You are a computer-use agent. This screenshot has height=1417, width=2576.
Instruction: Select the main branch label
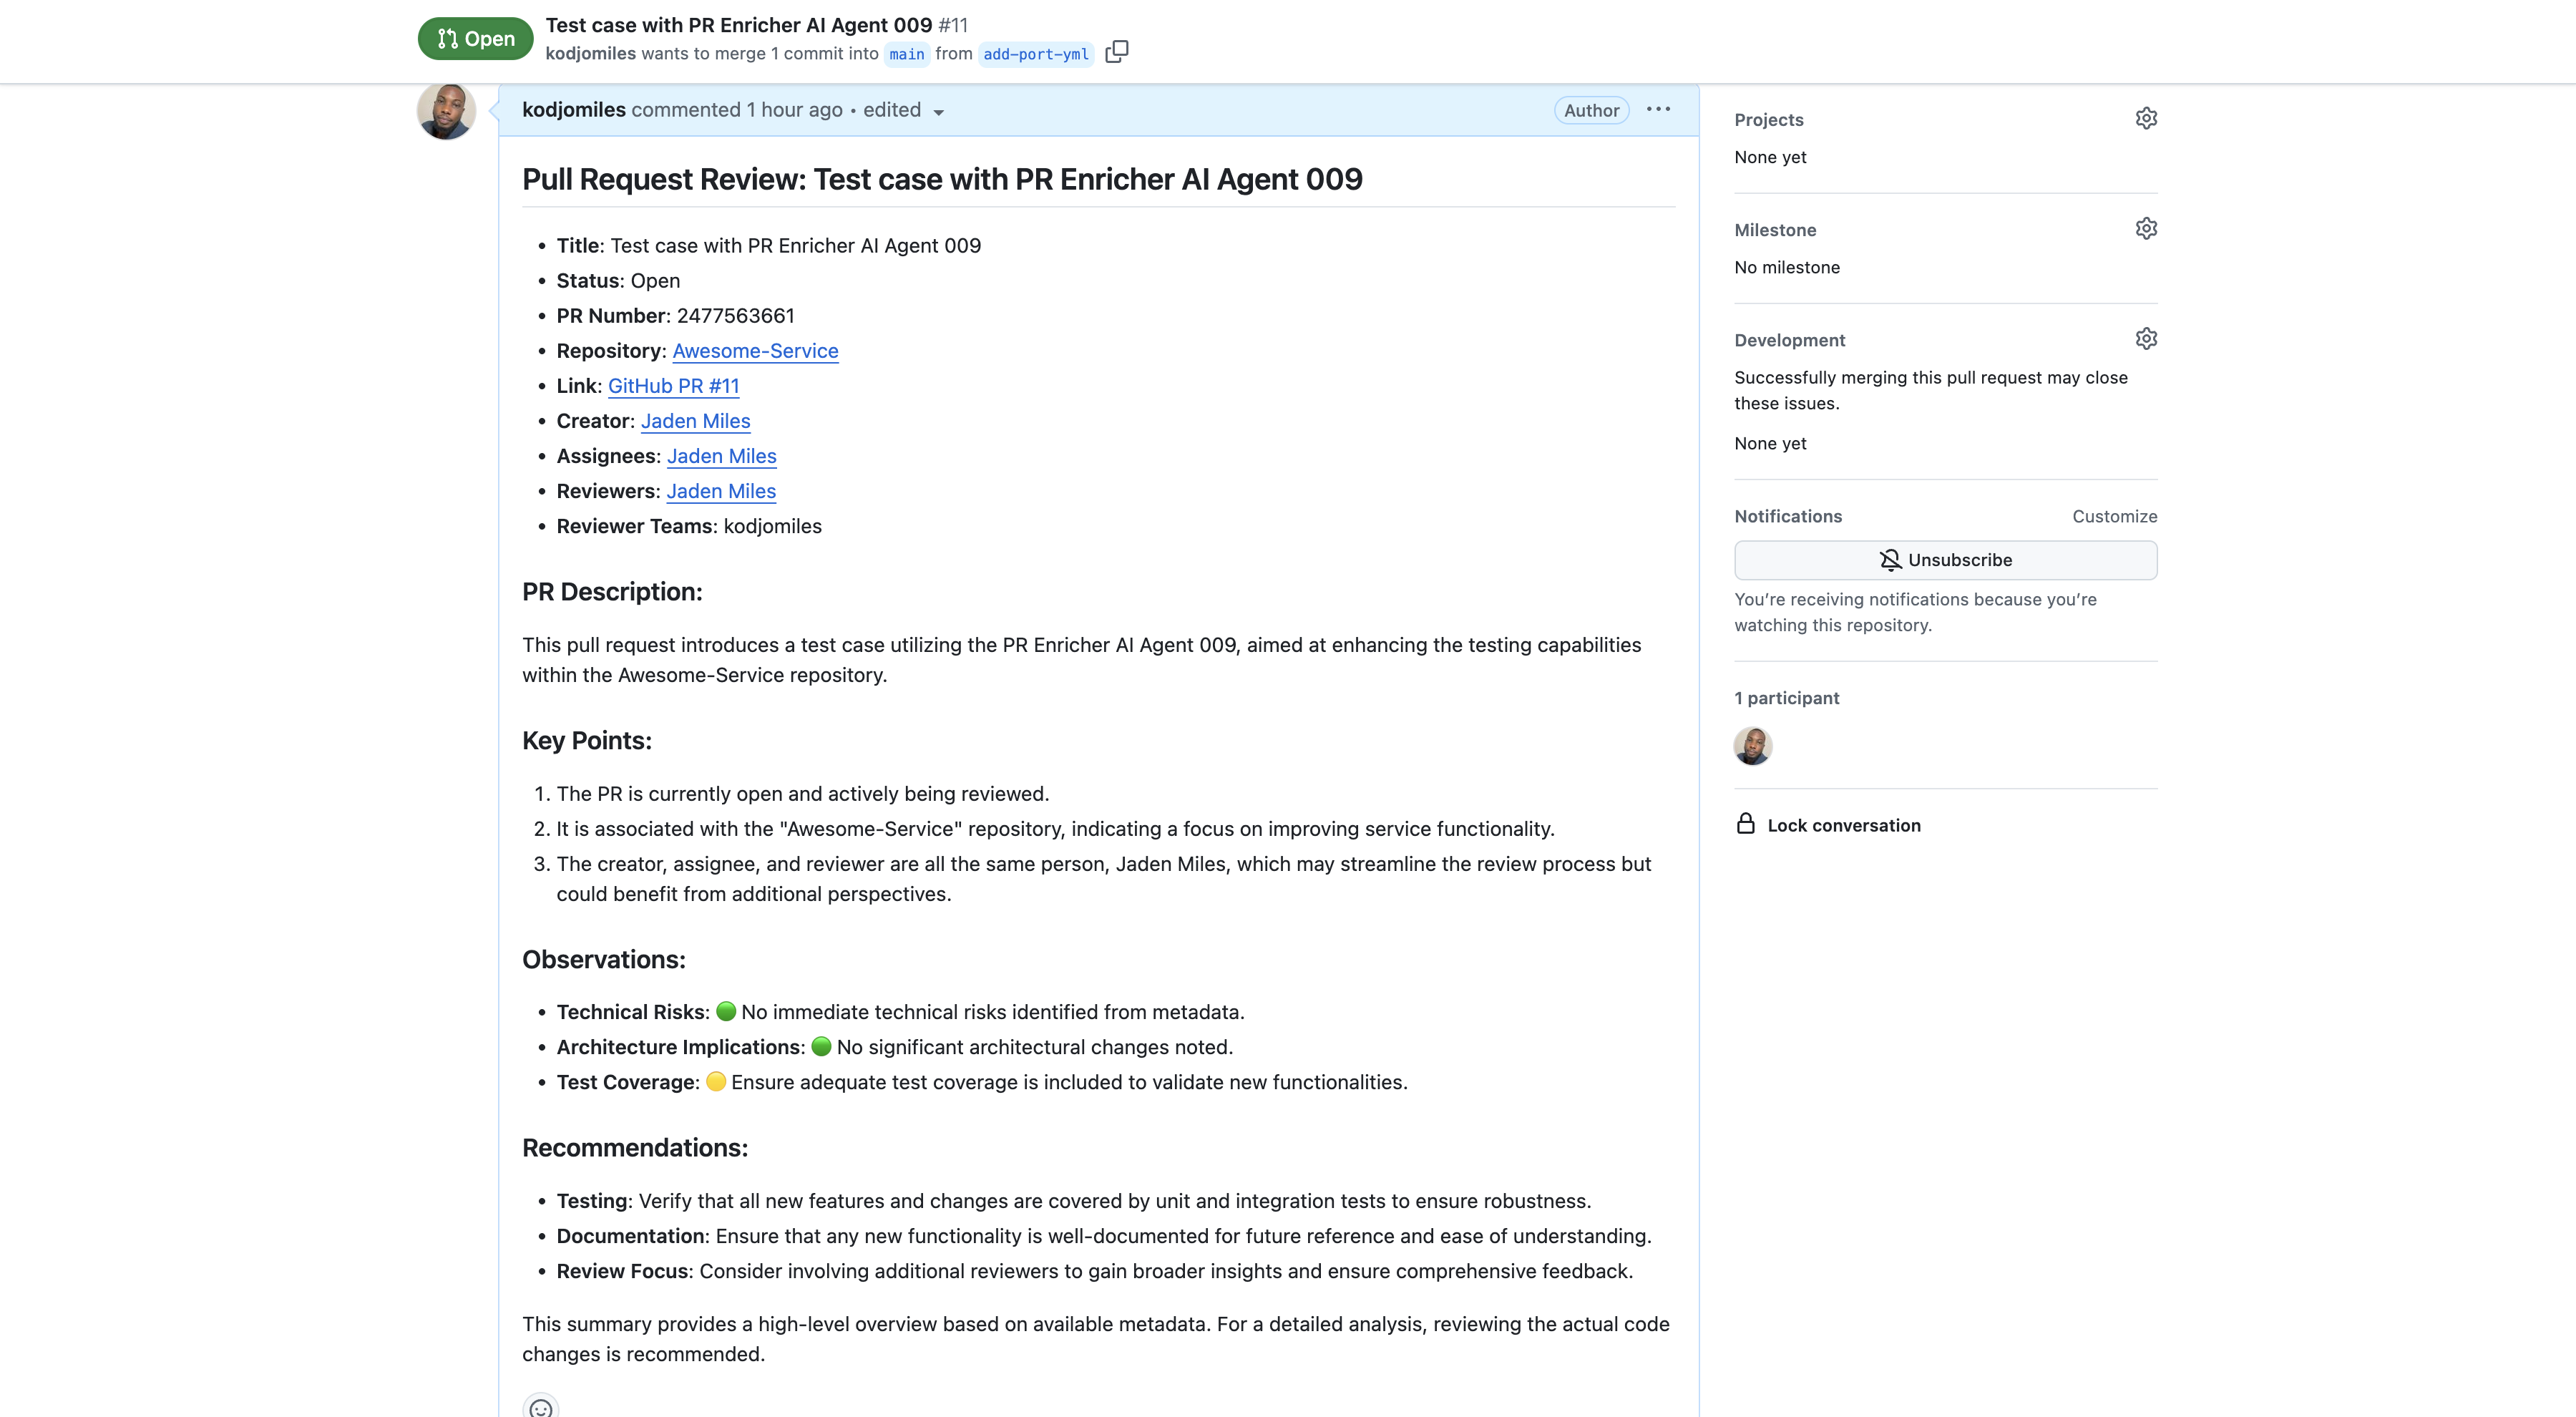(906, 54)
